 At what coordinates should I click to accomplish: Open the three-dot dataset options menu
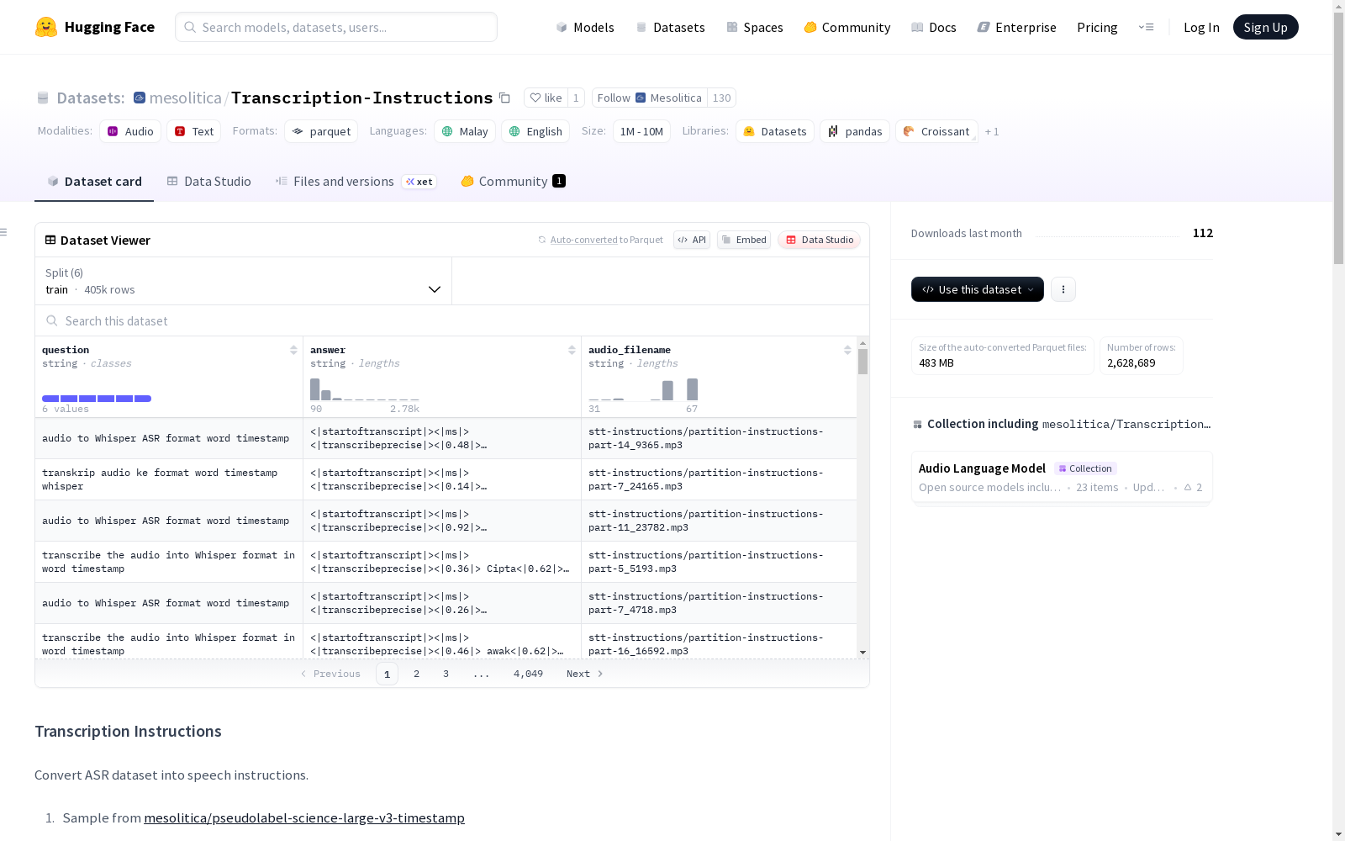(x=1063, y=289)
